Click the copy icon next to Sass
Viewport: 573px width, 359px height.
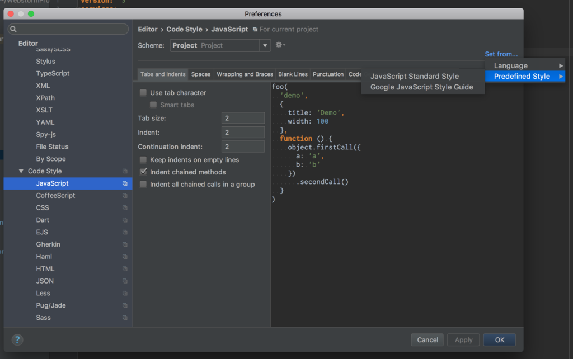coord(125,318)
